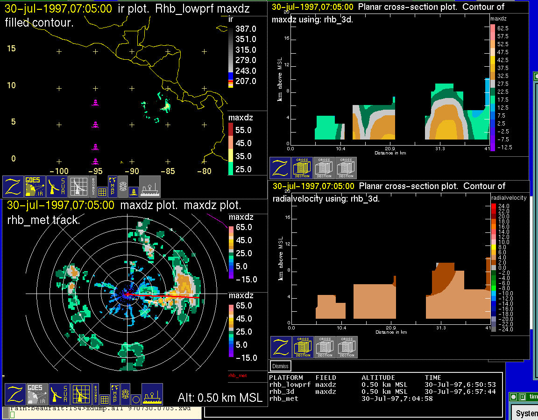The height and width of the screenshot is (420, 538).
Task: Click the top red 24.0 swatch in radialvelocity legend
Action: point(494,205)
